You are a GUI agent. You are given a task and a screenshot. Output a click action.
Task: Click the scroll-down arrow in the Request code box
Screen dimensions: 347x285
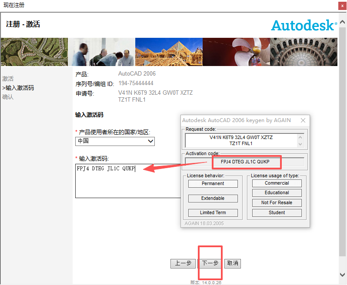pyautogui.click(x=300, y=144)
